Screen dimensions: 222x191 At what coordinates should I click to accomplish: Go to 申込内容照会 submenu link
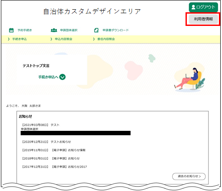pyautogui.click(x=63, y=39)
